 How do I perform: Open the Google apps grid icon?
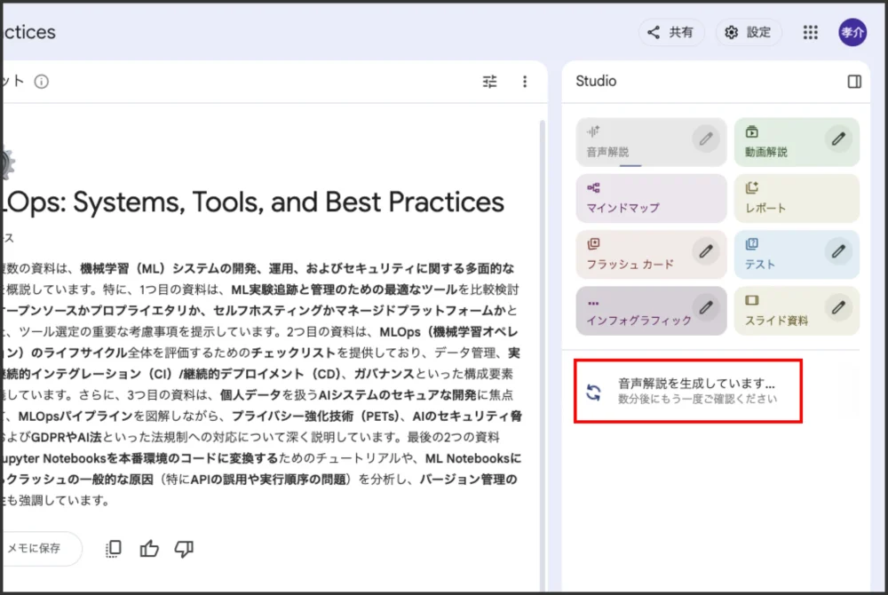(810, 33)
